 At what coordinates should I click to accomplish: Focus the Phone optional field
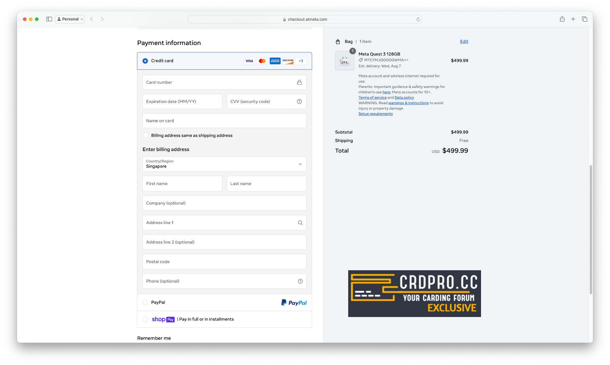coord(224,281)
